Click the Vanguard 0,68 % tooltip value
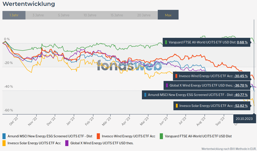 242,42
